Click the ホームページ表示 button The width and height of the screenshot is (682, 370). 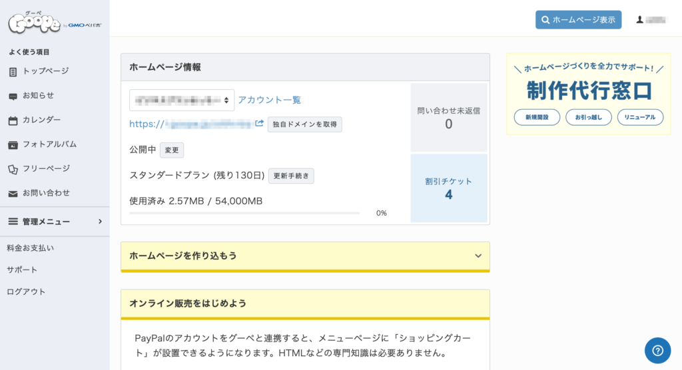coord(579,20)
